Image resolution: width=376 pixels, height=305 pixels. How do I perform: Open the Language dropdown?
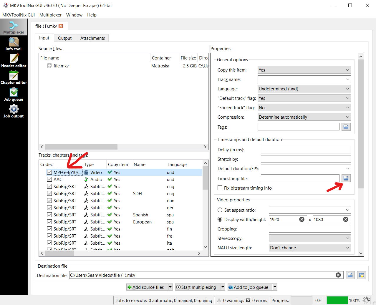pos(304,89)
